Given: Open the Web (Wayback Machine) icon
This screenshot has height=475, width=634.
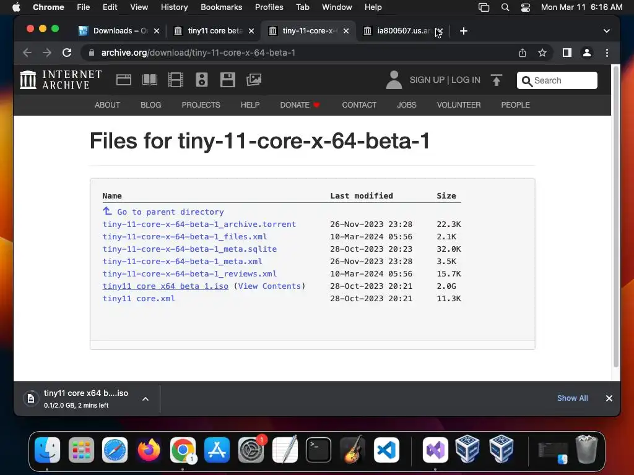Looking at the screenshot, I should pyautogui.click(x=124, y=80).
